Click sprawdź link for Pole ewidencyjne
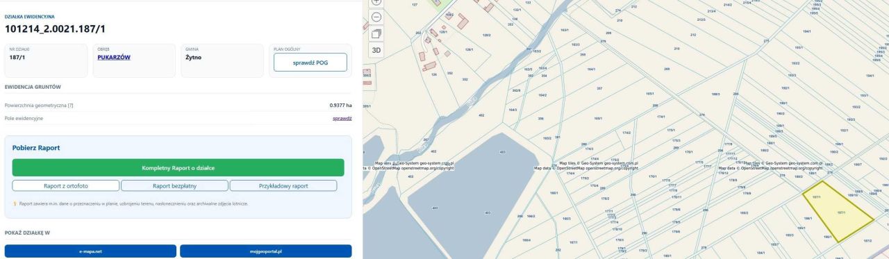The height and width of the screenshot is (259, 889). click(342, 118)
